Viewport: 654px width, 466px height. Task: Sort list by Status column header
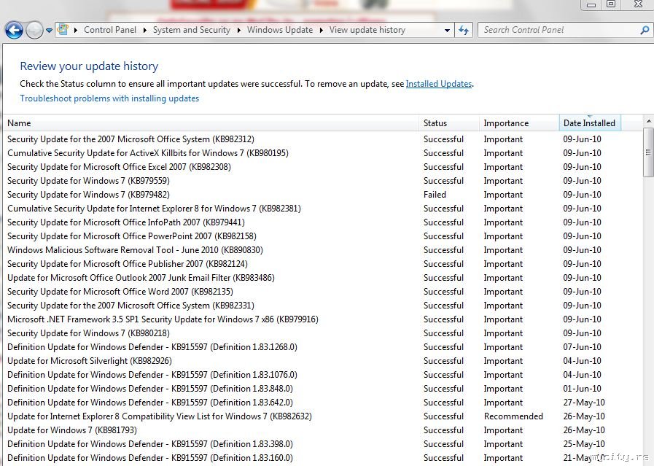coord(449,123)
